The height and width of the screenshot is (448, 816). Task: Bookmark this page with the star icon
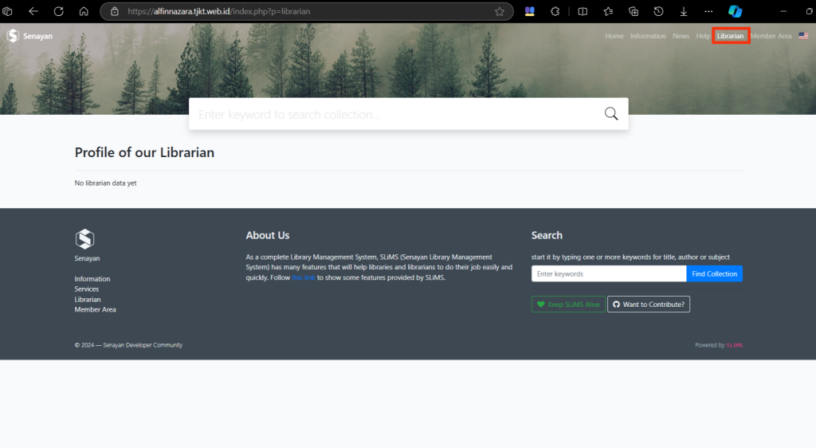tap(500, 12)
